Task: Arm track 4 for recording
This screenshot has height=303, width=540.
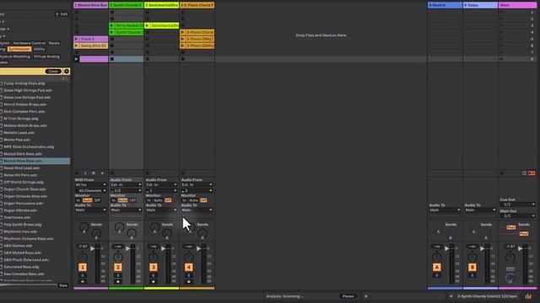Action: point(189,282)
